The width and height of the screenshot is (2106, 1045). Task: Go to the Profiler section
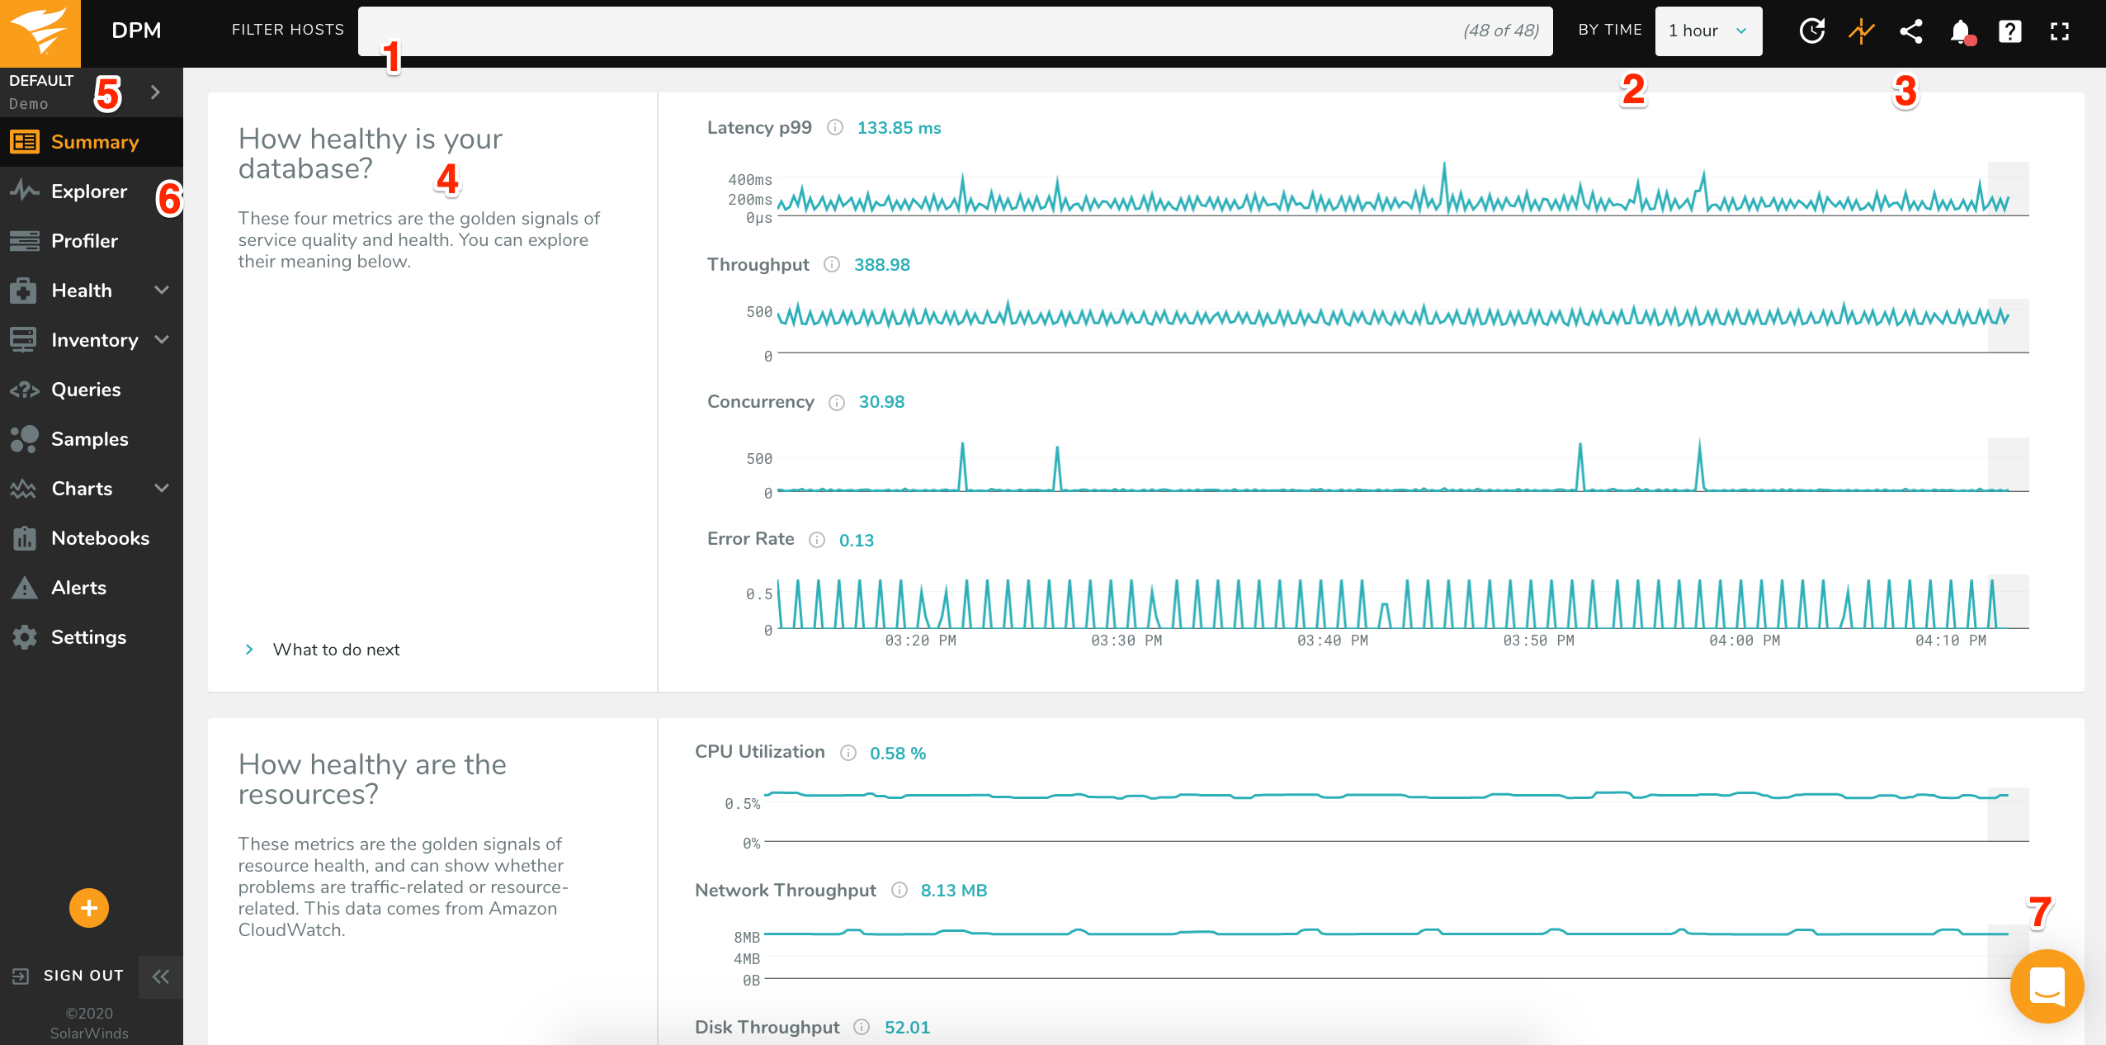[84, 241]
